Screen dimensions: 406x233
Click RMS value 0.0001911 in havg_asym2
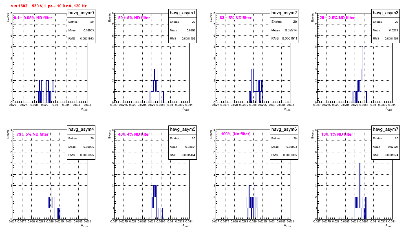289,38
